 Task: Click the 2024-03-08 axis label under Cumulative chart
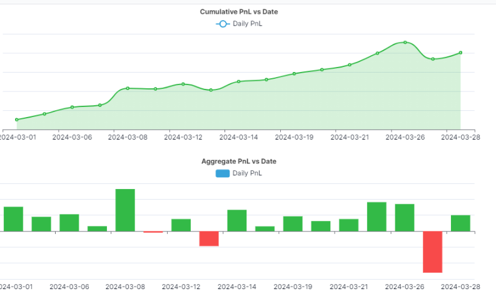click(128, 138)
